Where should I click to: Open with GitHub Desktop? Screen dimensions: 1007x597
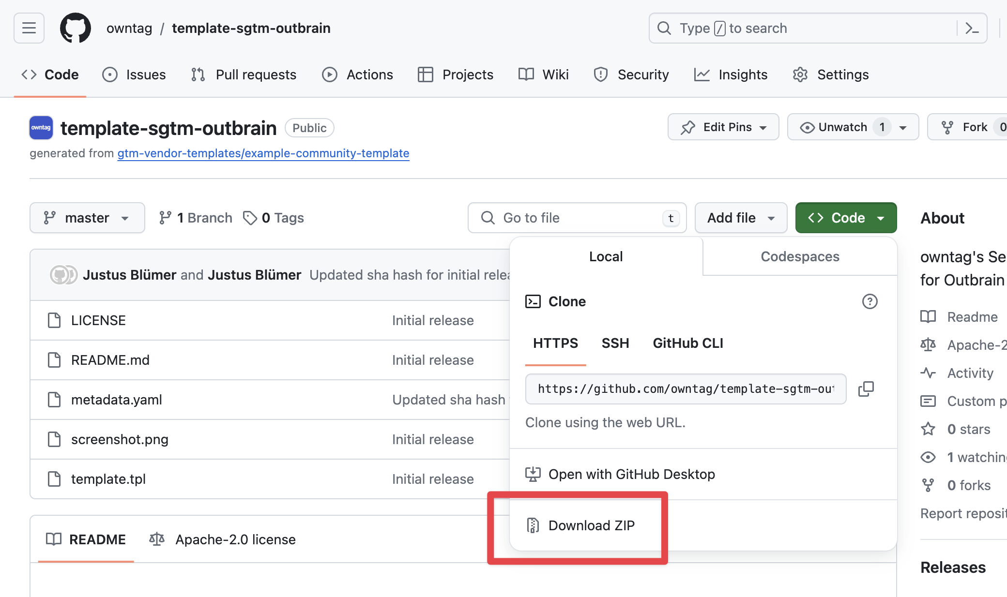tap(631, 474)
